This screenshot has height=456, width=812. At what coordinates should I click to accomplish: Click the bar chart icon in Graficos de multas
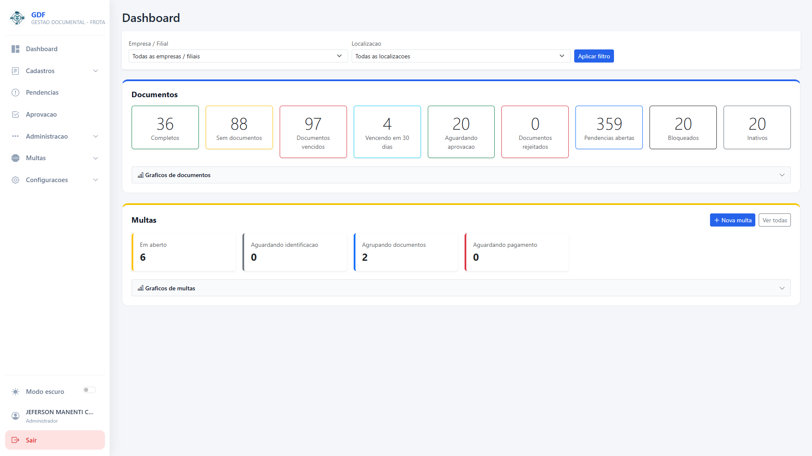click(x=140, y=288)
